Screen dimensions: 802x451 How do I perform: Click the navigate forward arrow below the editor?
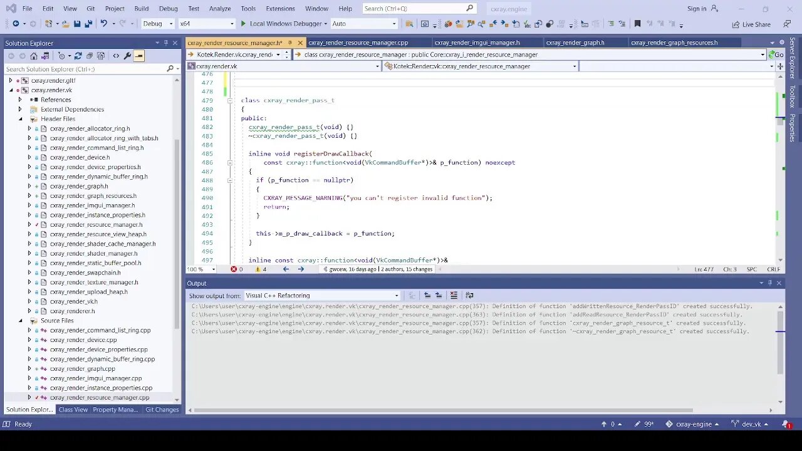pyautogui.click(x=301, y=269)
